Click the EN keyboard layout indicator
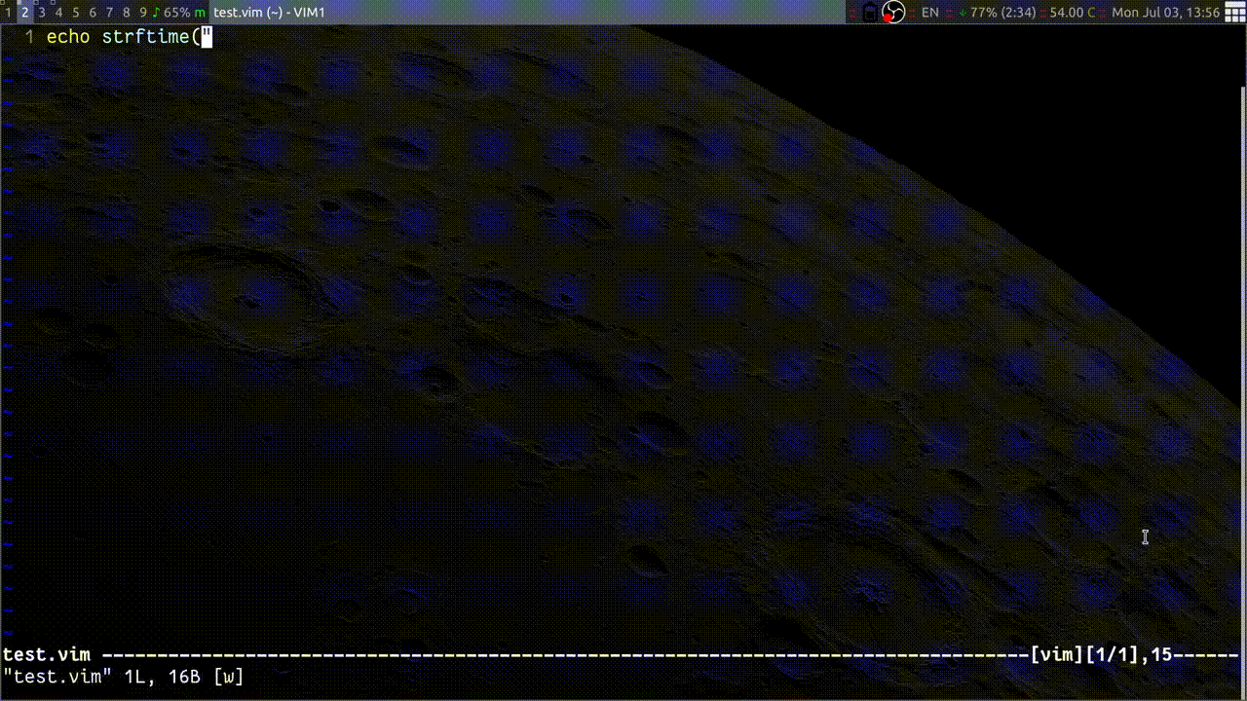Image resolution: width=1247 pixels, height=701 pixels. [x=930, y=13]
